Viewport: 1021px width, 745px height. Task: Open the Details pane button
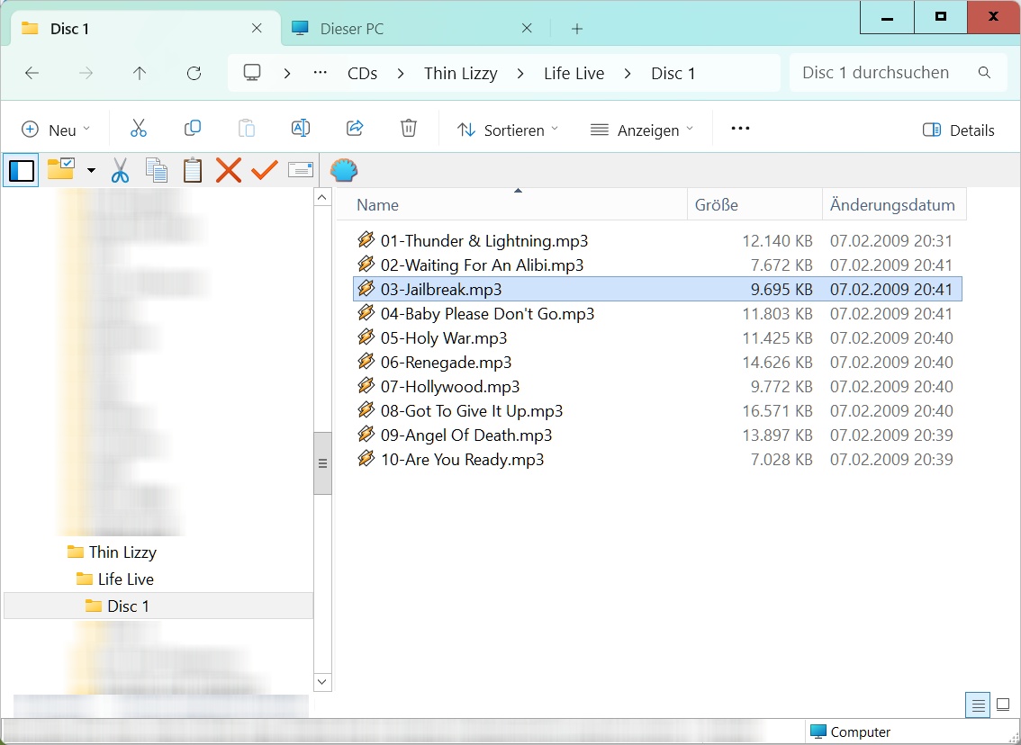click(958, 130)
